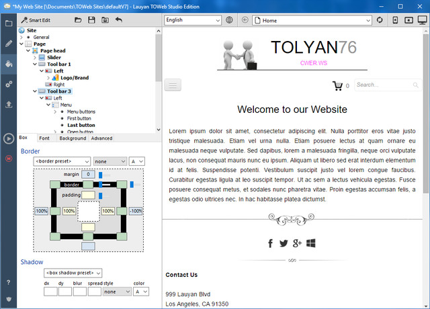This screenshot has height=309, width=430.
Task: Click the top padding value box
Action: point(88,195)
